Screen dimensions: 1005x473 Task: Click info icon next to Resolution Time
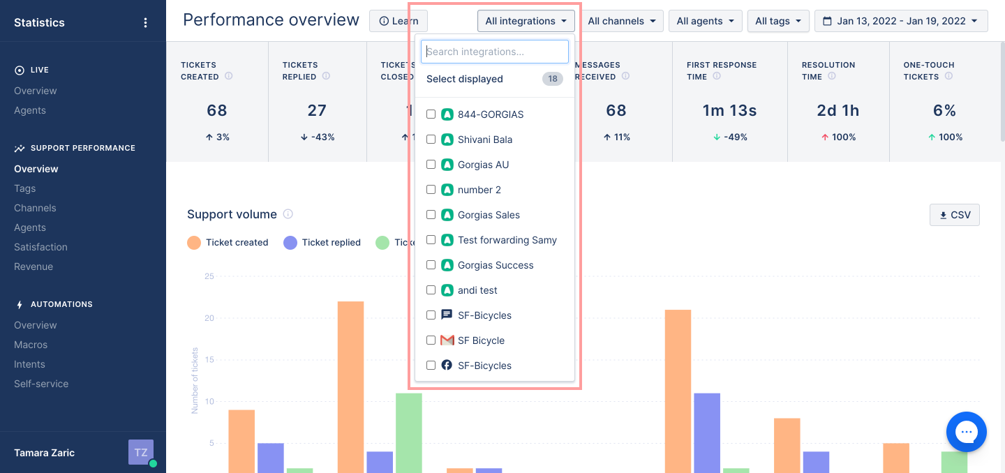(x=832, y=77)
